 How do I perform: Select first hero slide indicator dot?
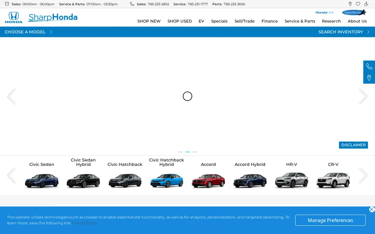pos(180,152)
